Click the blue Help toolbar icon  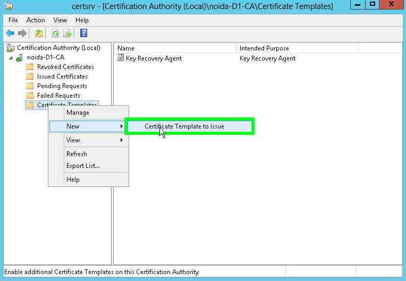coord(83,33)
